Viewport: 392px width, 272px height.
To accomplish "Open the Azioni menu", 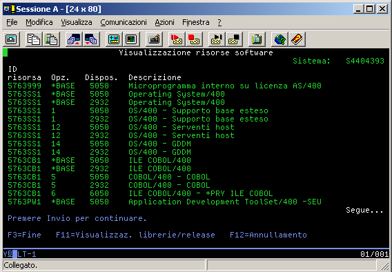I will tap(164, 22).
